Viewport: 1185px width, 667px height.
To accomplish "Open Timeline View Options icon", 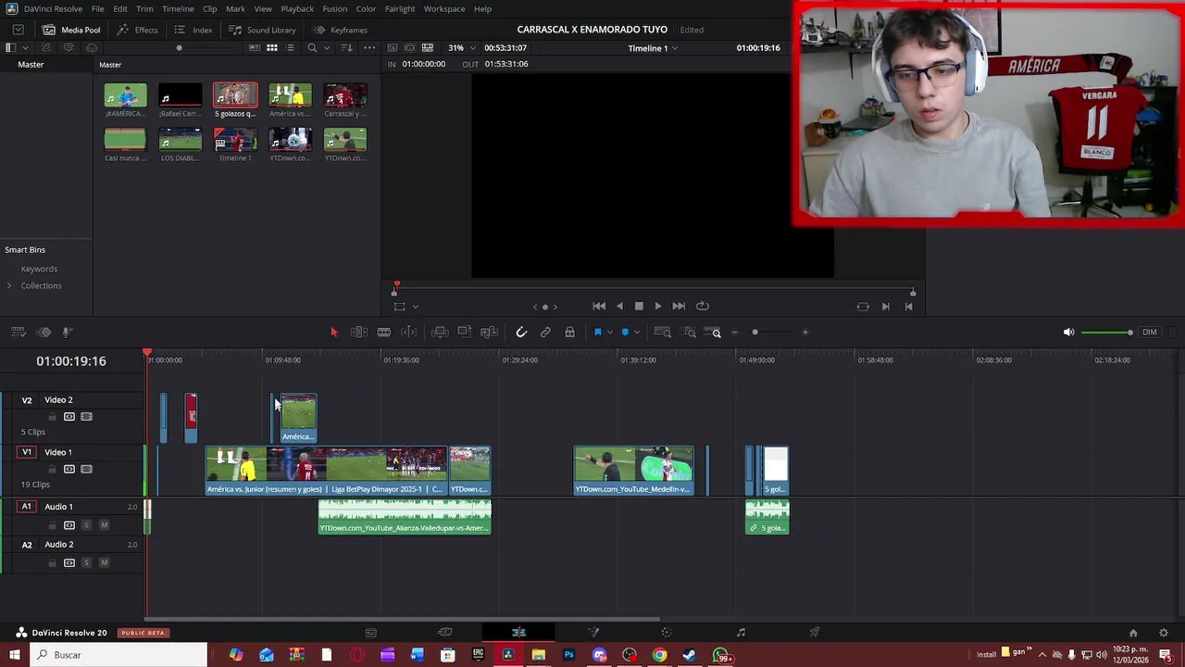I will 18,332.
